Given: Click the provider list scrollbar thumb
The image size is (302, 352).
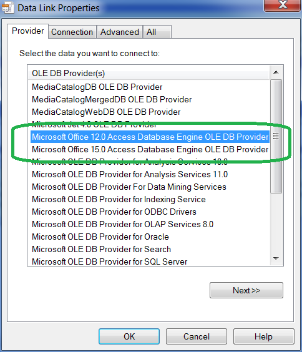Looking at the screenshot, I should [x=276, y=136].
